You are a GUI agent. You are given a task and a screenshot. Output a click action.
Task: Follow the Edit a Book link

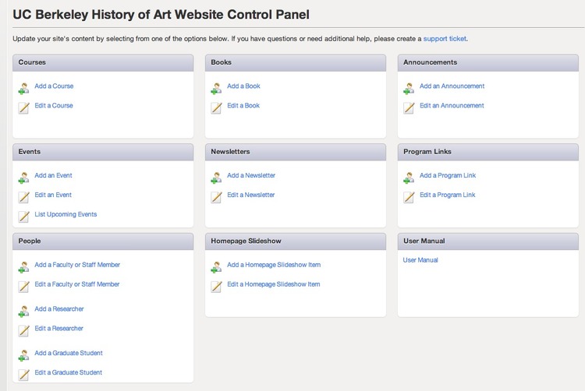(x=243, y=105)
